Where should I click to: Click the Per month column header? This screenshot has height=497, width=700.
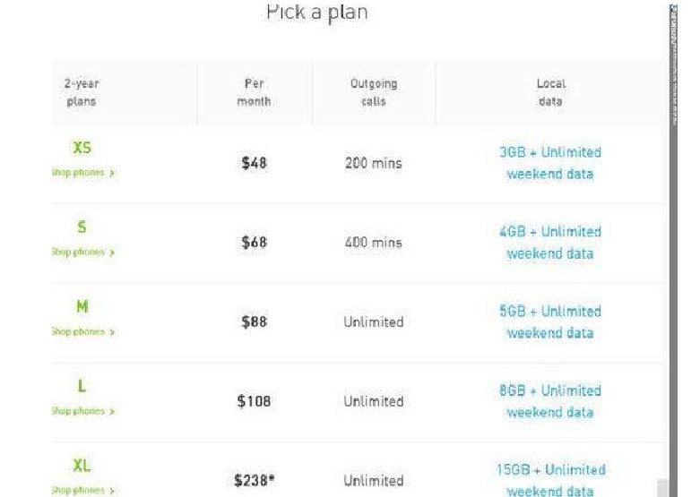click(x=254, y=92)
